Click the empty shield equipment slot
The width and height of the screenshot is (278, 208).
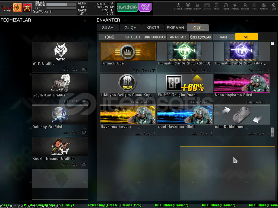click(x=60, y=184)
